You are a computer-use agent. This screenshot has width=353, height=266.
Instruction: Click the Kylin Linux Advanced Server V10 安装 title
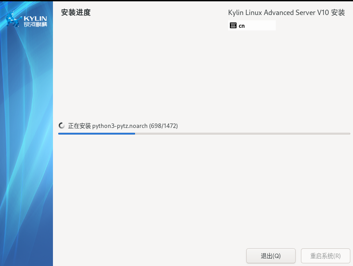tap(286, 13)
